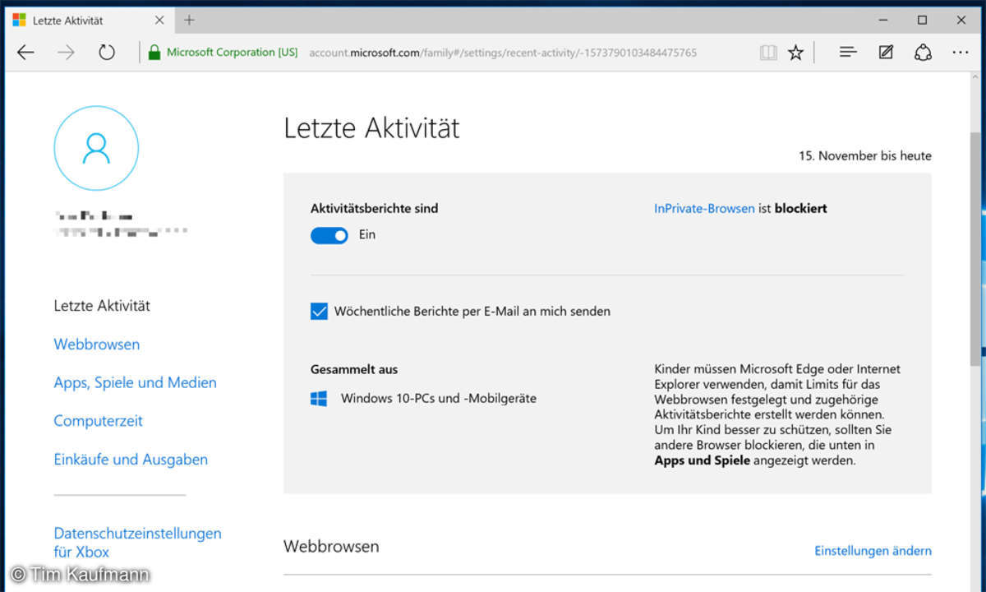Click the forward navigation arrow
The image size is (986, 592).
66,53
